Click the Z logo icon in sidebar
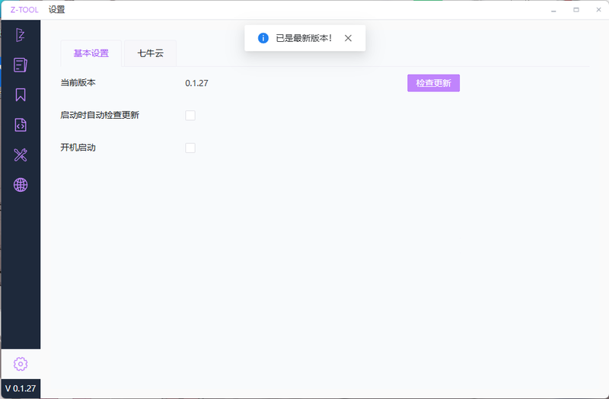The width and height of the screenshot is (609, 399). (x=21, y=35)
